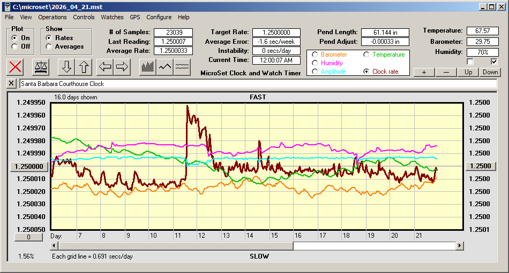The image size is (509, 273).
Task: Click the wavy lines smoothing icon
Action: 182,67
